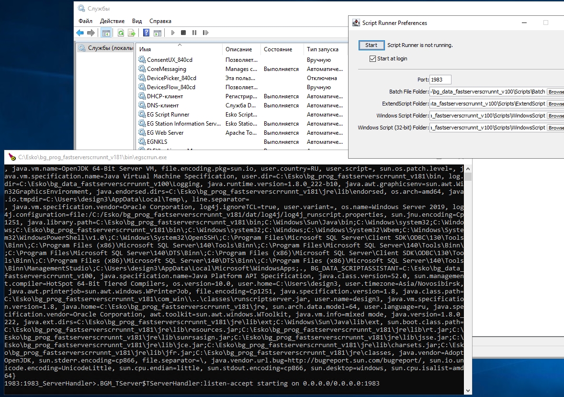Open Help via the question mark toolbar icon
Image resolution: width=564 pixels, height=397 pixels.
coord(146,33)
